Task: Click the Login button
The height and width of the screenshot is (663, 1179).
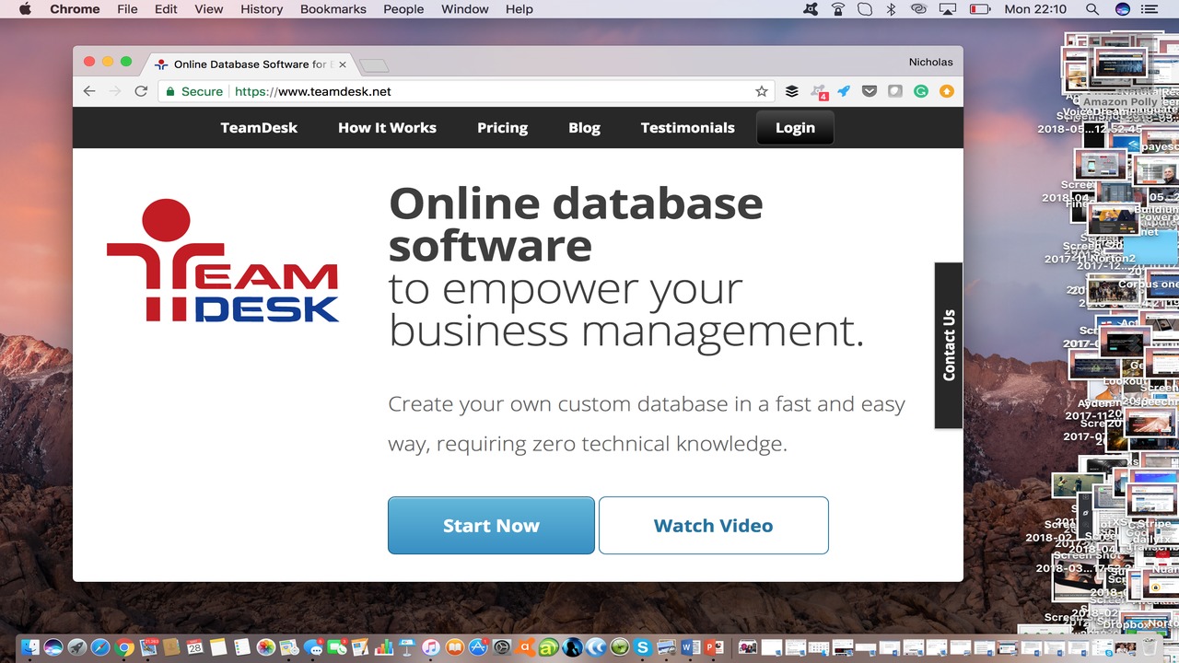Action: pyautogui.click(x=795, y=128)
